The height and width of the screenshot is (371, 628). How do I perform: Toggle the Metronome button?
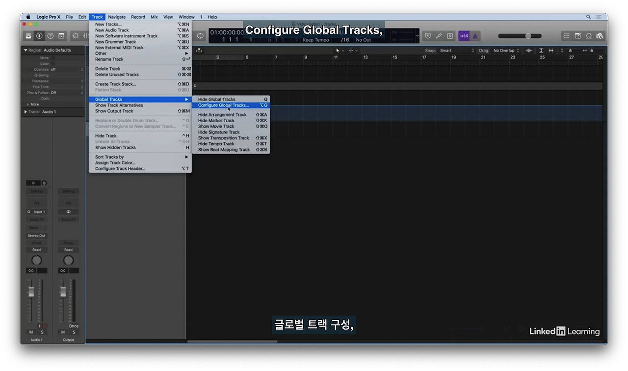(x=475, y=36)
